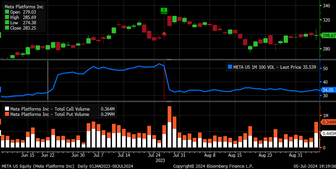336x169 pixels.
Task: Click the 0.299M put volume legend value
Action: (x=108, y=114)
